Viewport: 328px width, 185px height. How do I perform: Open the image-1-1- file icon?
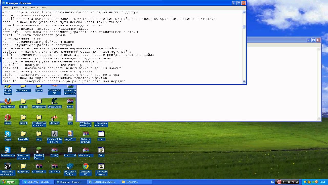click(70, 135)
